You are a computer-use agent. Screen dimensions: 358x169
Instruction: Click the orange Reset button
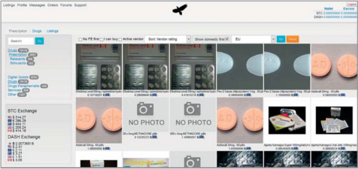[293, 39]
